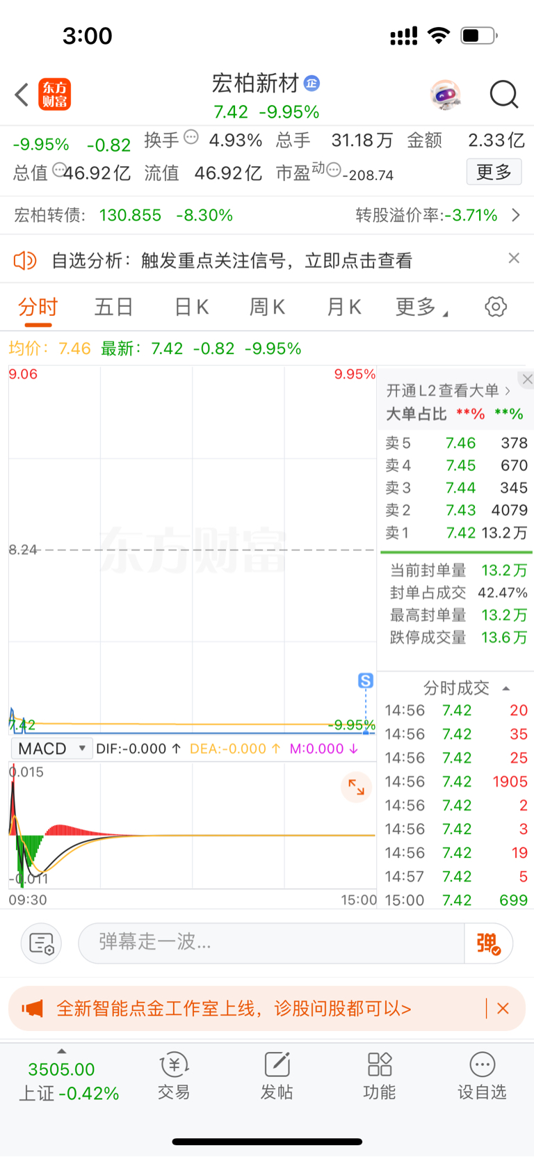Tap the blue 正 badge next to 宏柏新材
The width and height of the screenshot is (534, 1157).
click(312, 83)
